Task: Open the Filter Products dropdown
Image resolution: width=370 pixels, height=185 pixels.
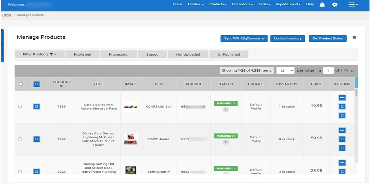Action: (x=39, y=54)
